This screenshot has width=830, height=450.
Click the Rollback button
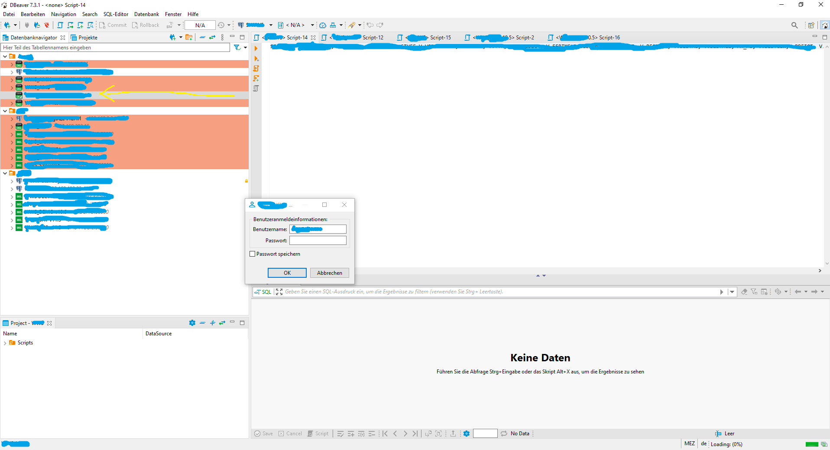[146, 25]
